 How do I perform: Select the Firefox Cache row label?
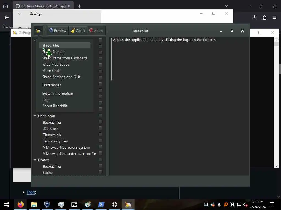point(48,173)
